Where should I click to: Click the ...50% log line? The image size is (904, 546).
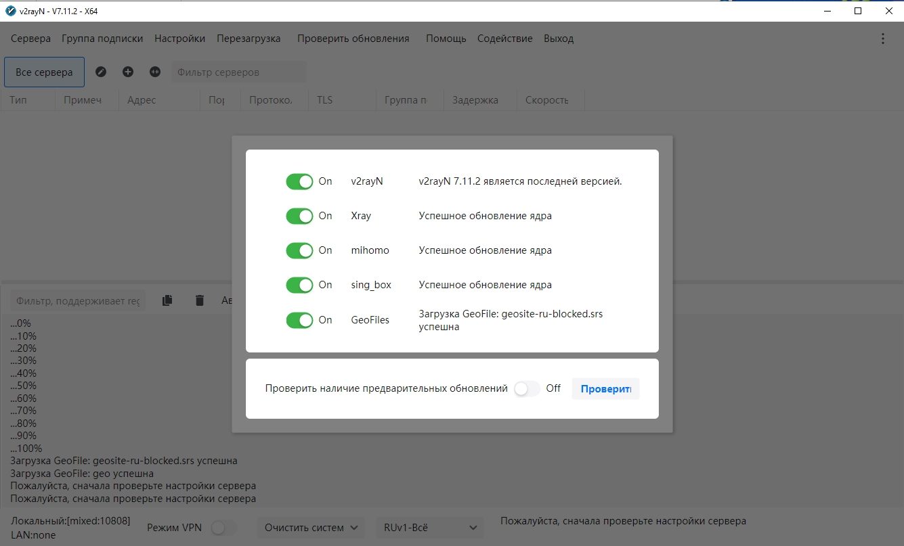point(24,386)
